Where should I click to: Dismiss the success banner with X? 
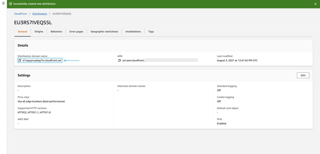coord(315,4)
